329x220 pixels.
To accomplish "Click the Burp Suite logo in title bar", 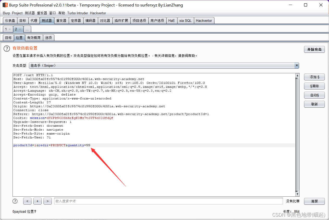I will coord(5,5).
